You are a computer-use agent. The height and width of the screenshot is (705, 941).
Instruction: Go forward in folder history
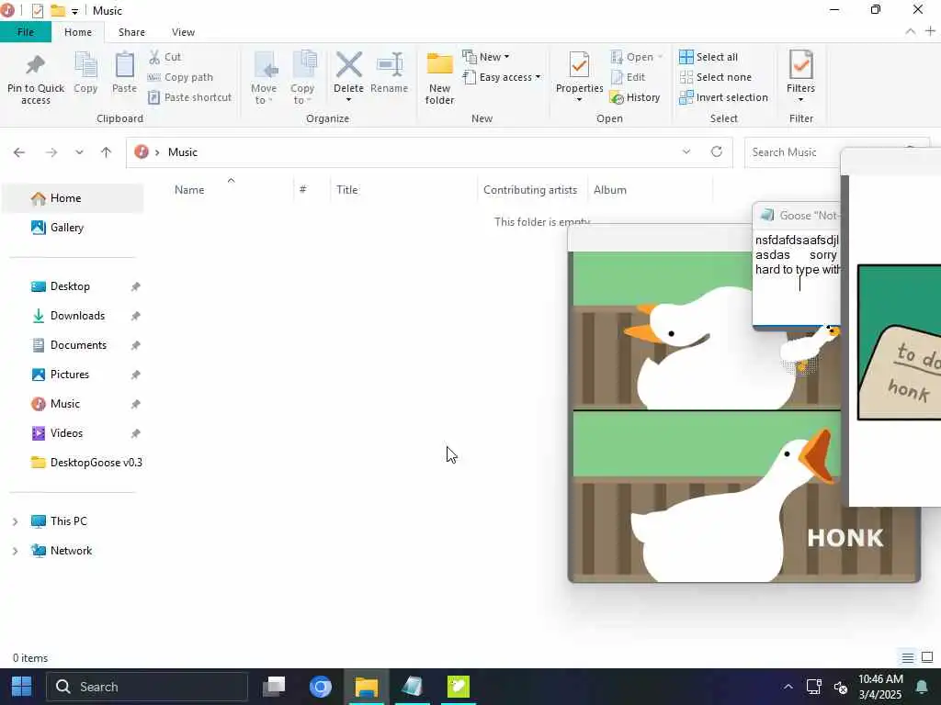coord(51,152)
